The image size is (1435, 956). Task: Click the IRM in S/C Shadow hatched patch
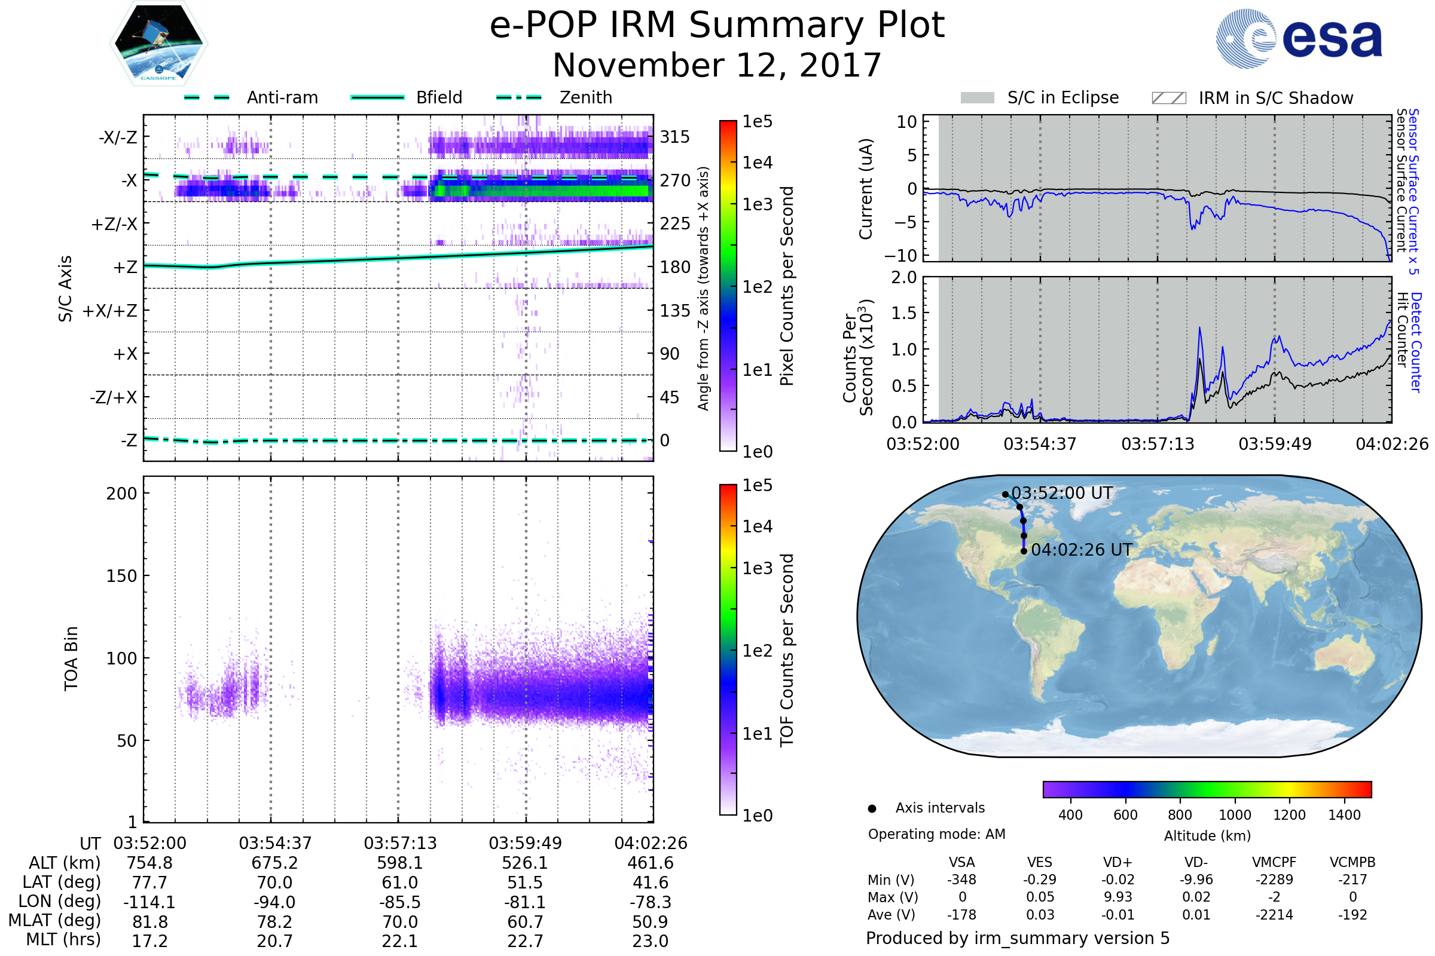click(x=1168, y=98)
